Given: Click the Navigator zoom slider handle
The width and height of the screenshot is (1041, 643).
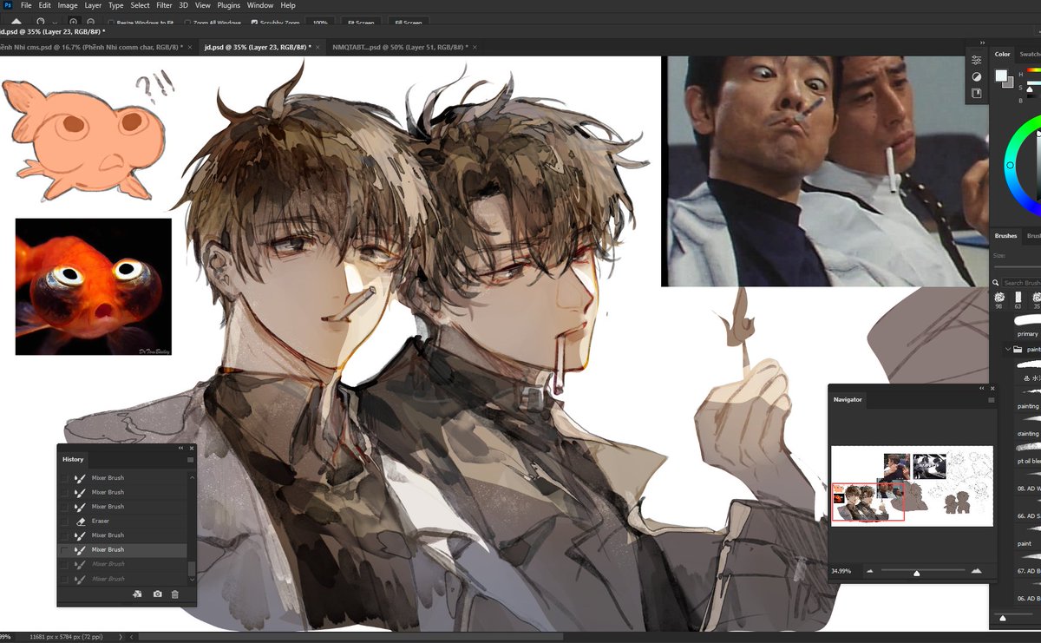Looking at the screenshot, I should tap(916, 572).
